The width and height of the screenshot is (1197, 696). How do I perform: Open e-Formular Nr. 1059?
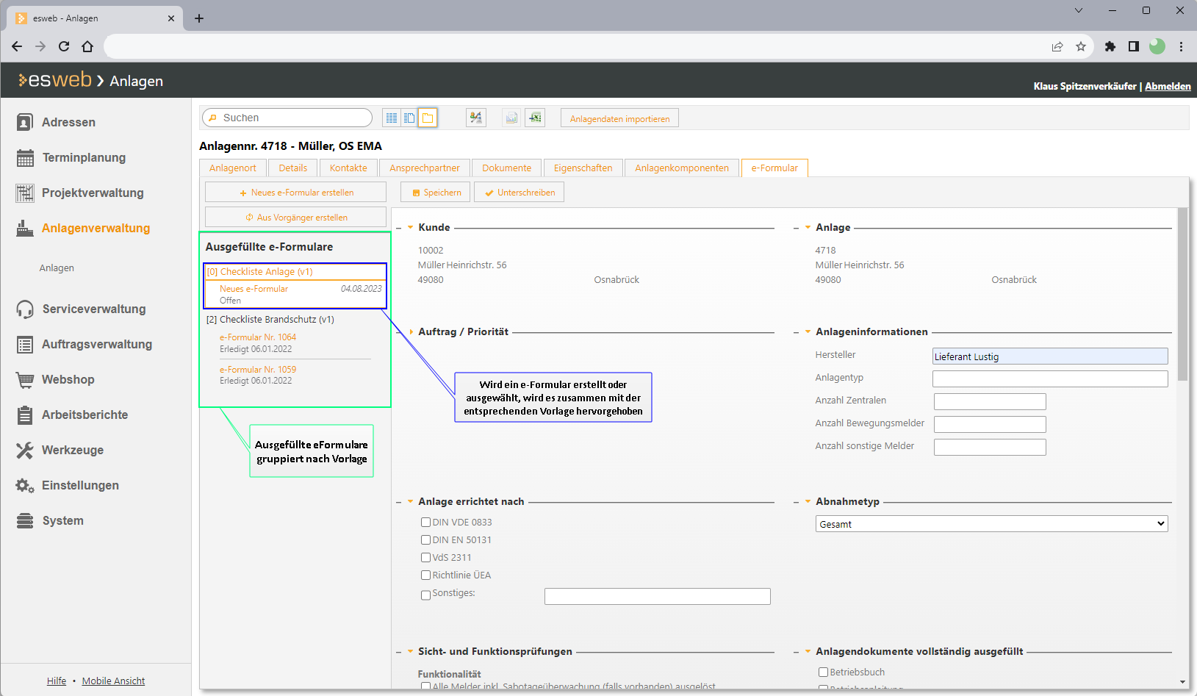tap(258, 370)
